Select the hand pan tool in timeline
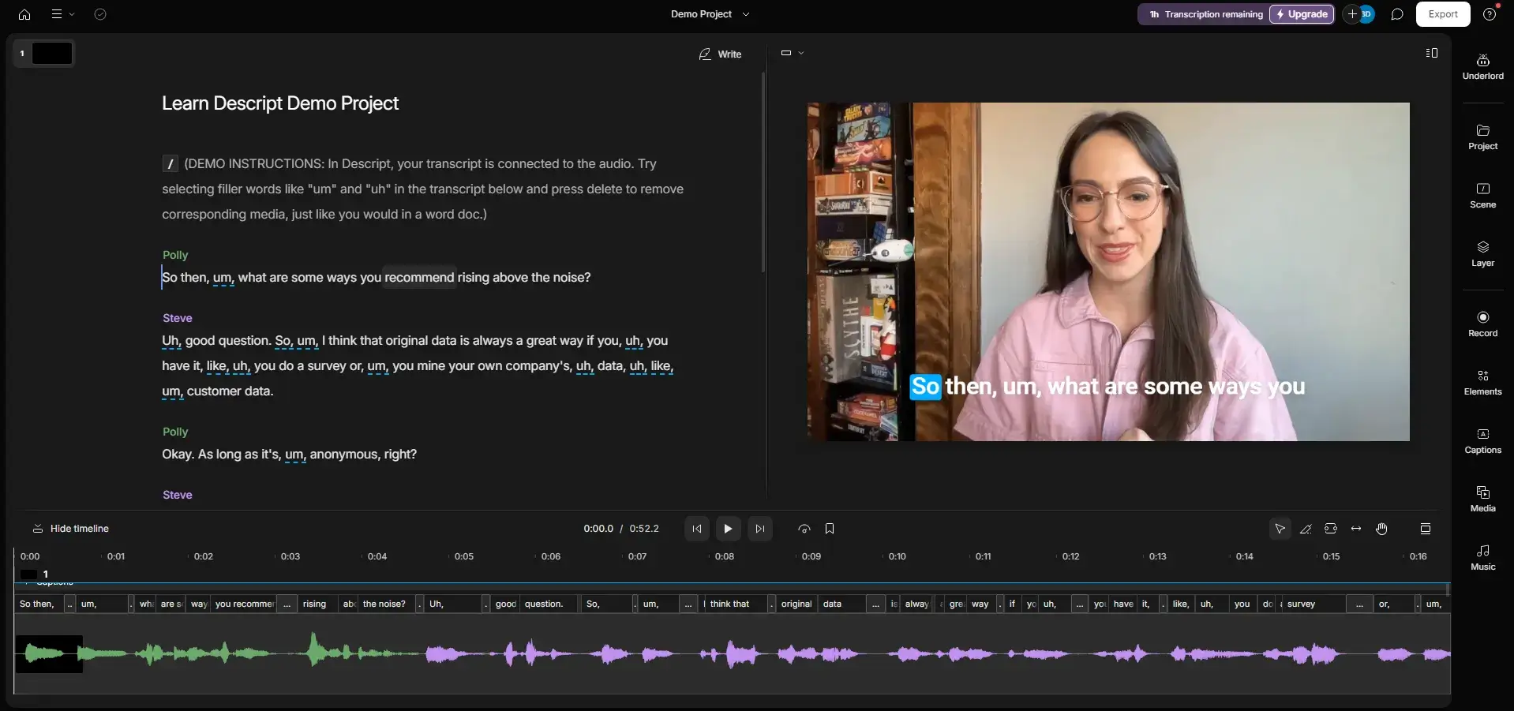Screen dimensions: 1514x711 click(x=1381, y=529)
